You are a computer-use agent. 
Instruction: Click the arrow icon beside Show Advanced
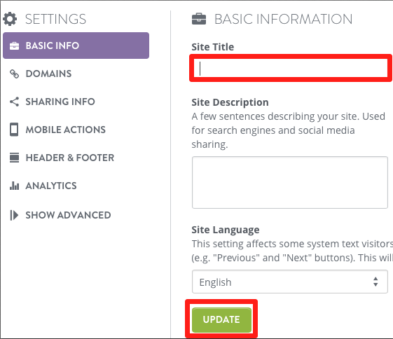point(14,215)
